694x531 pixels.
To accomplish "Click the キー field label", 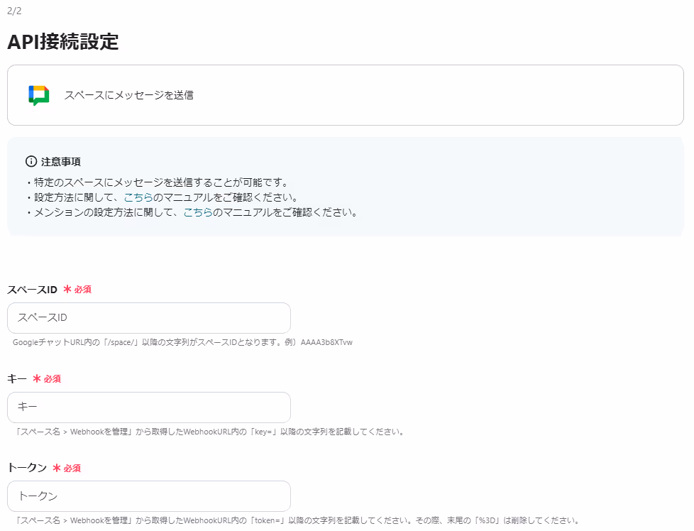I will click(x=17, y=379).
